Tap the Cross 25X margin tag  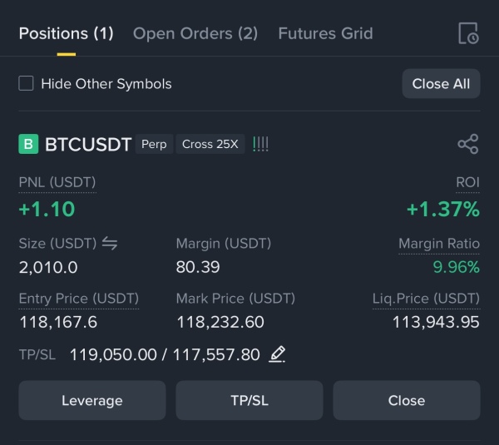pyautogui.click(x=210, y=144)
